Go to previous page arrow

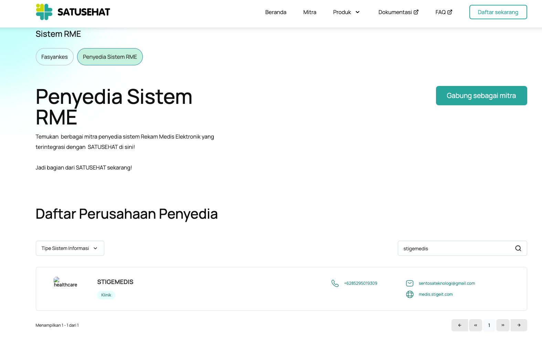[x=459, y=325]
